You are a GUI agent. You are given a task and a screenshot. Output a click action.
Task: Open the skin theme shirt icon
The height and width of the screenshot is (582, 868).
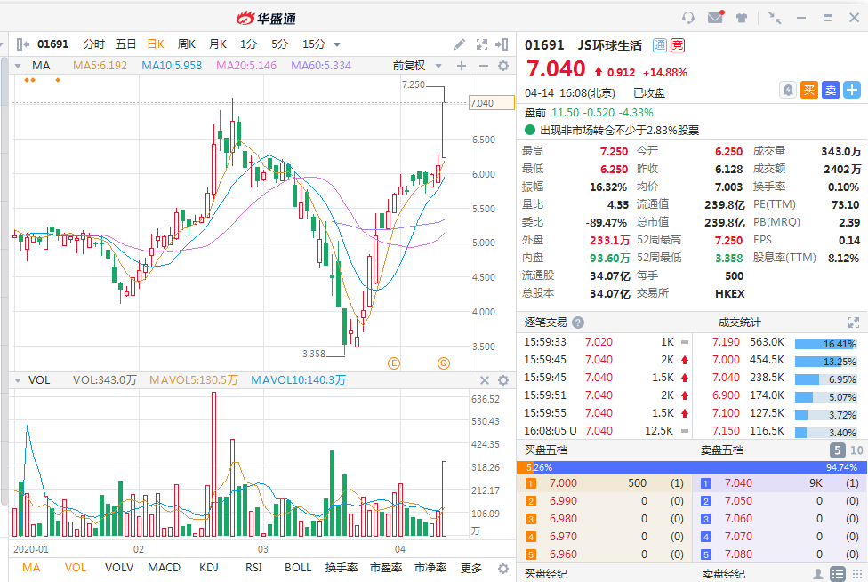point(742,18)
